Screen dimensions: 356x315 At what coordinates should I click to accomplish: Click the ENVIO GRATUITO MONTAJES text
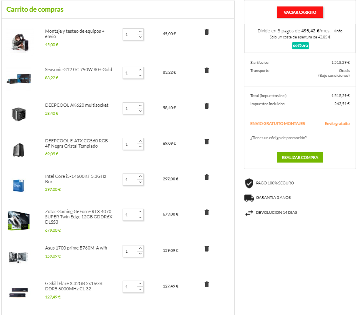278,123
